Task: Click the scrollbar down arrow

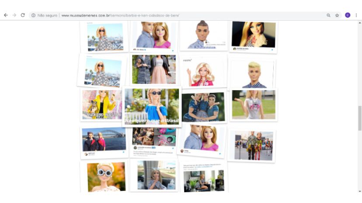Action: [359, 191]
